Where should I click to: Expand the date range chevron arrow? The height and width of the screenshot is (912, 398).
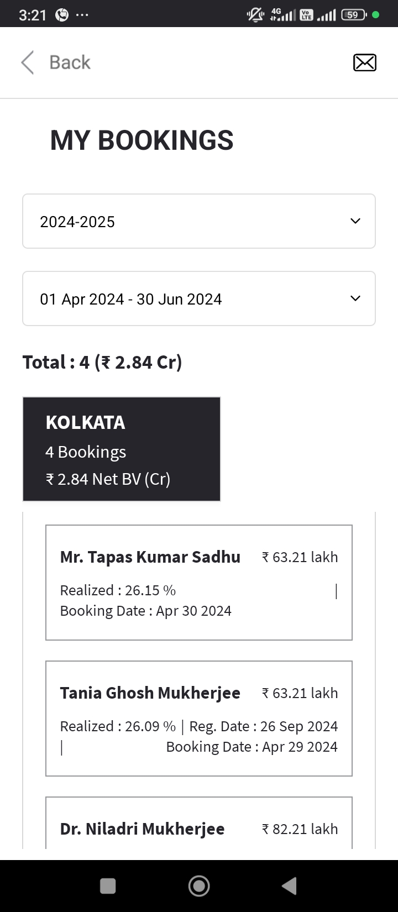(355, 298)
